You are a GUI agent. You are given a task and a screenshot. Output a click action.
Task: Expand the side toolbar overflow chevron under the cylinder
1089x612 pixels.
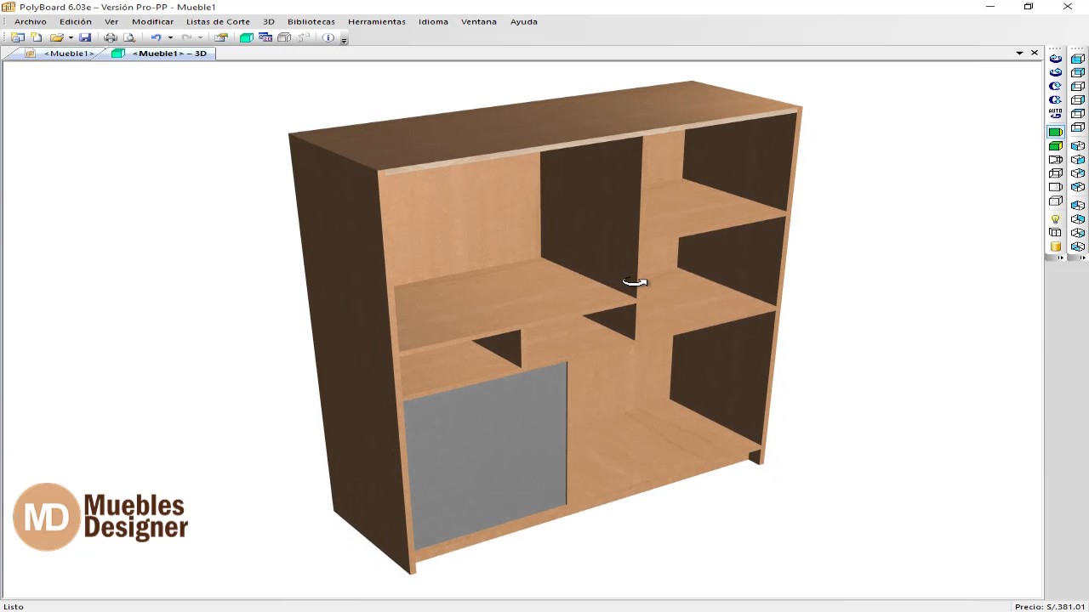click(x=1059, y=257)
